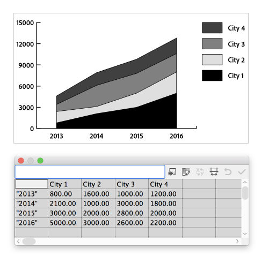Select the cell containing 5000.00
The height and width of the screenshot is (257, 261).
(64, 223)
